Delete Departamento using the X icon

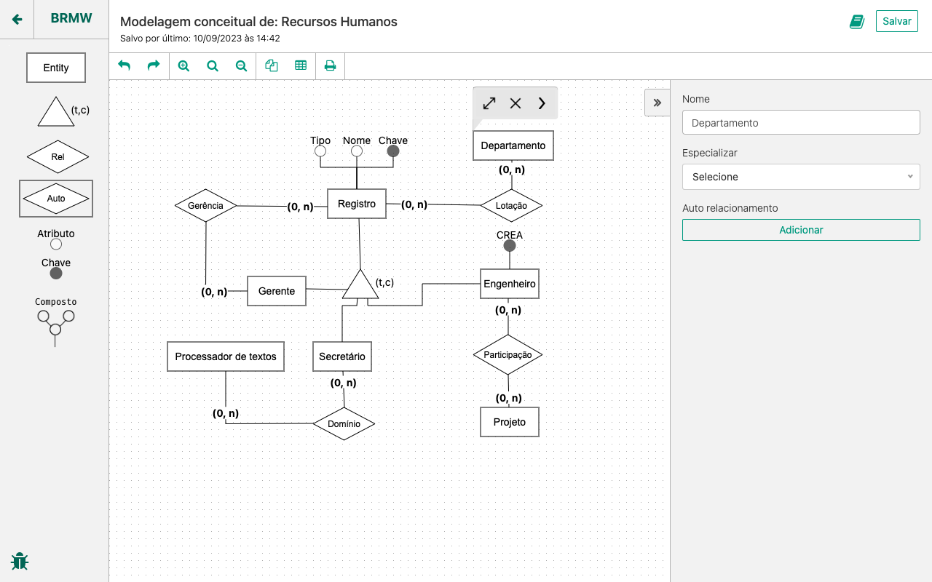[x=516, y=103]
